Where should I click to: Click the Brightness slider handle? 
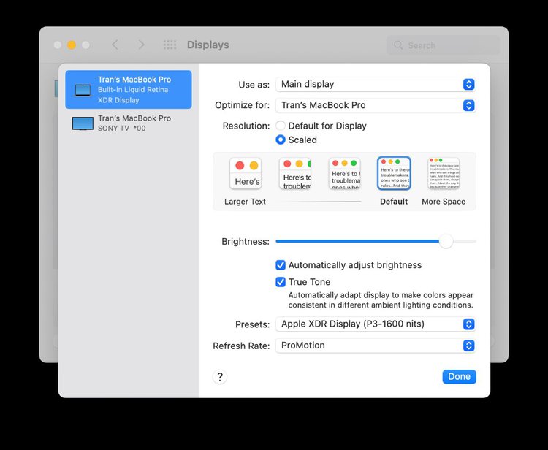pyautogui.click(x=446, y=241)
